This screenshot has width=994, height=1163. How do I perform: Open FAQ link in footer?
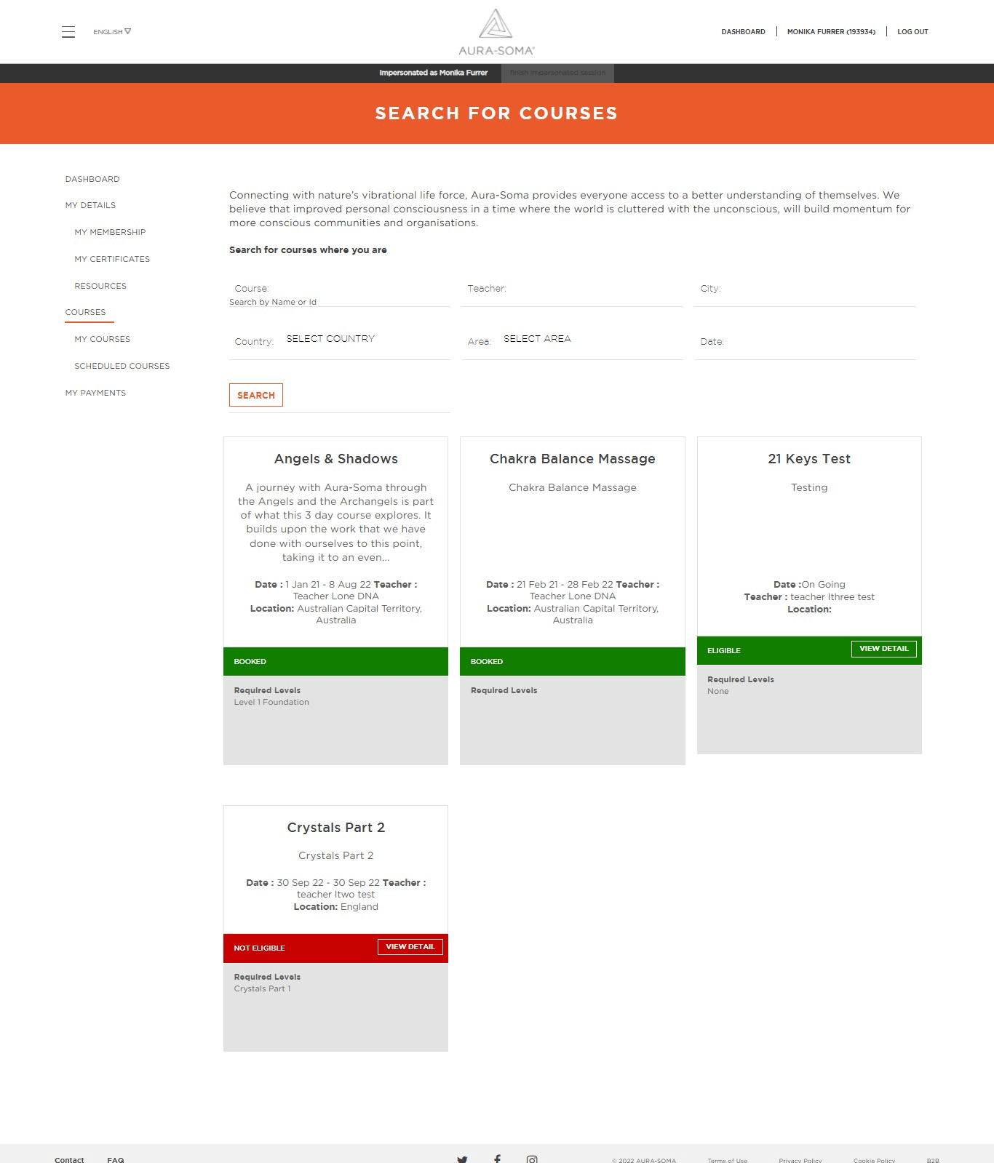pos(116,1159)
